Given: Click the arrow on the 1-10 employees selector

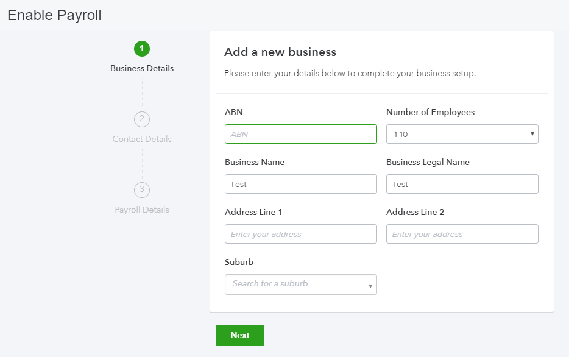Looking at the screenshot, I should click(532, 134).
